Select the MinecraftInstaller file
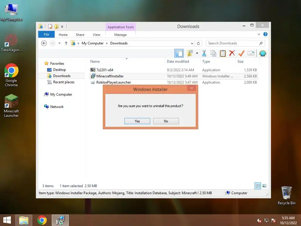Image resolution: width=301 pixels, height=226 pixels. (x=110, y=76)
